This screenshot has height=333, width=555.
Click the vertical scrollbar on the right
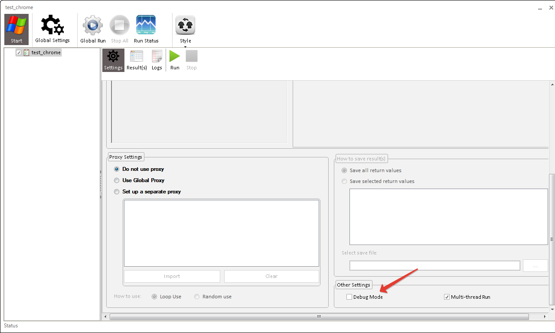pos(552,238)
